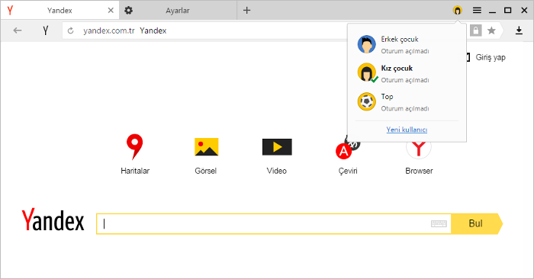This screenshot has height=279, width=534.
Task: Click the Kız çocuk avatar
Action: point(366,72)
